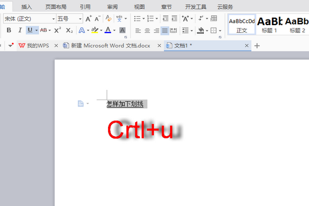Justify text alignment

click(x=165, y=30)
